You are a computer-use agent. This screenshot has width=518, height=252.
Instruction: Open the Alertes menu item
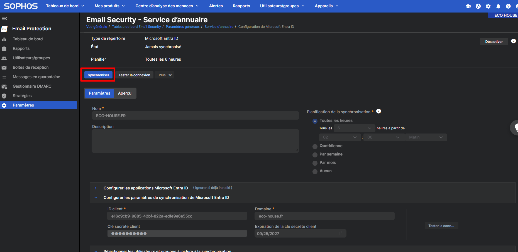coord(216,6)
